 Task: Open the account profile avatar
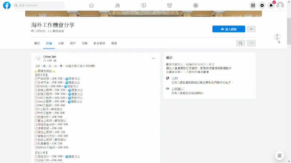280,5
